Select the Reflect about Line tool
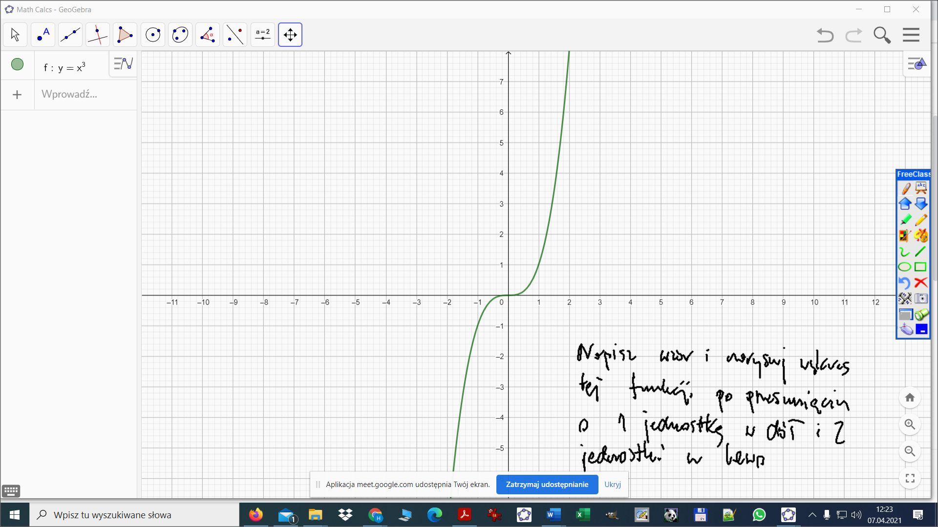Screen dimensions: 938x527 click(235, 35)
